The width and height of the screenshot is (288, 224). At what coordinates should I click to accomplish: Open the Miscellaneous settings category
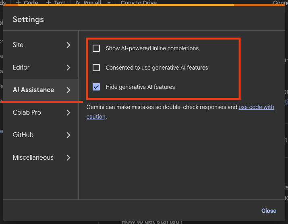[41, 158]
